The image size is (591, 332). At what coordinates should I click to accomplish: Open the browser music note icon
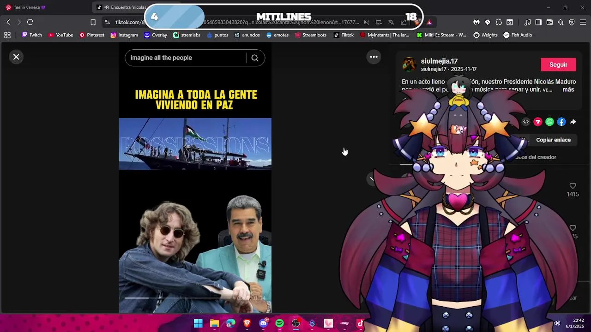[x=527, y=22]
